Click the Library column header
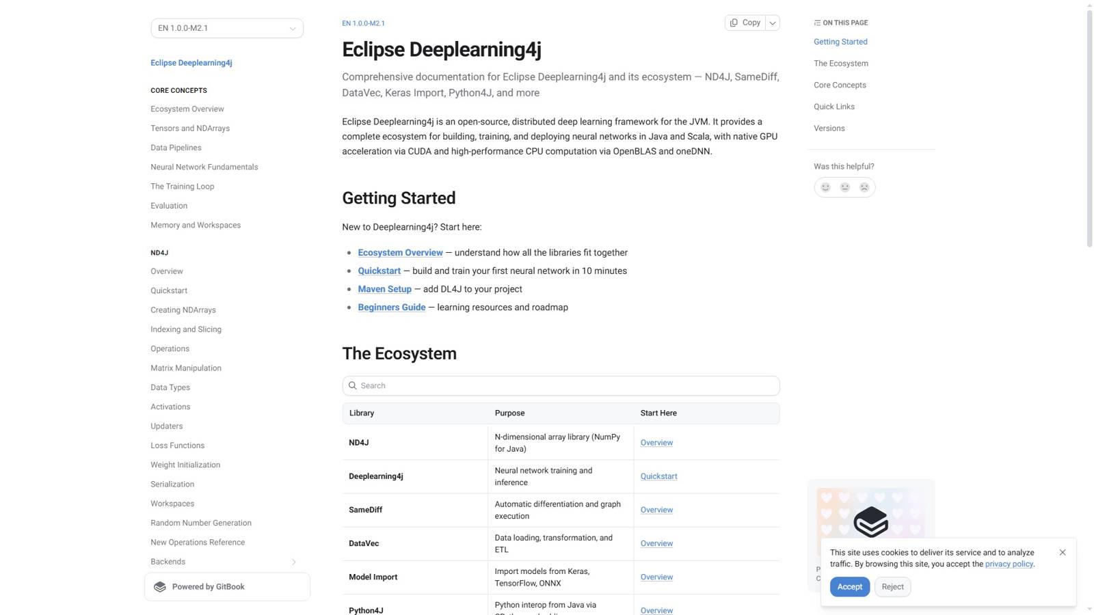Screen dimensions: 1094x615 [362, 413]
